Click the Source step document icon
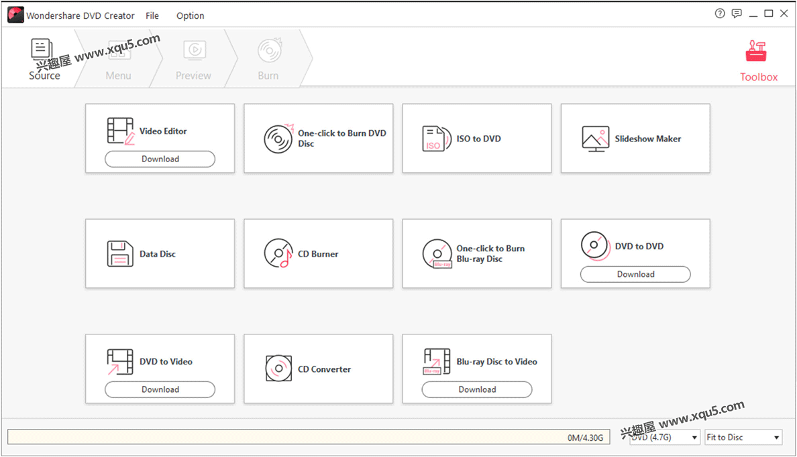This screenshot has height=457, width=797. tap(42, 49)
